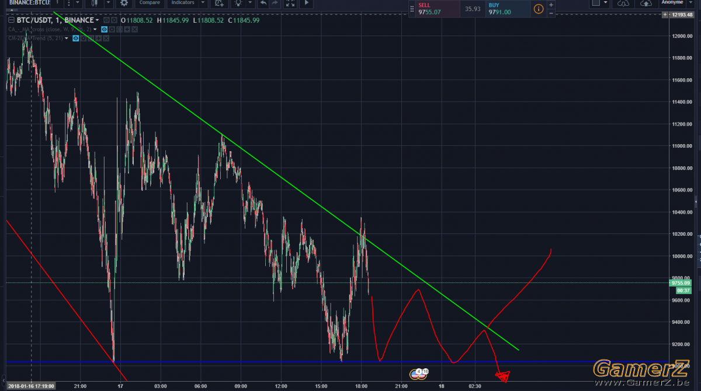This screenshot has width=701, height=391.
Task: Expand the dropdown beside Anonyme
Action: click(x=692, y=2)
